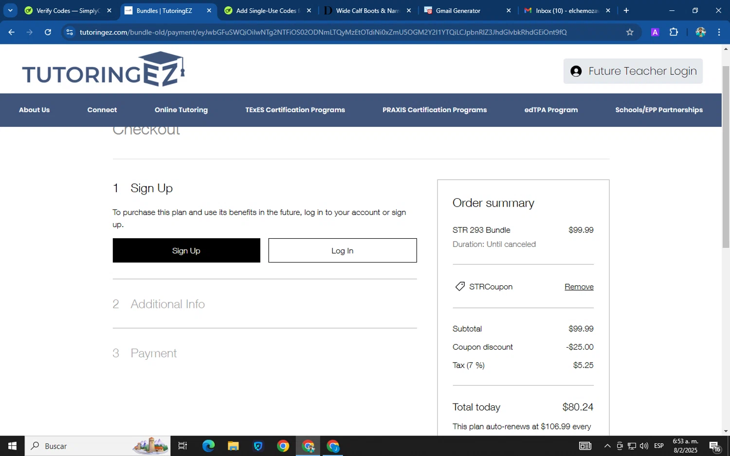This screenshot has width=730, height=456.
Task: Click the scrollbar down arrow
Action: 726,431
